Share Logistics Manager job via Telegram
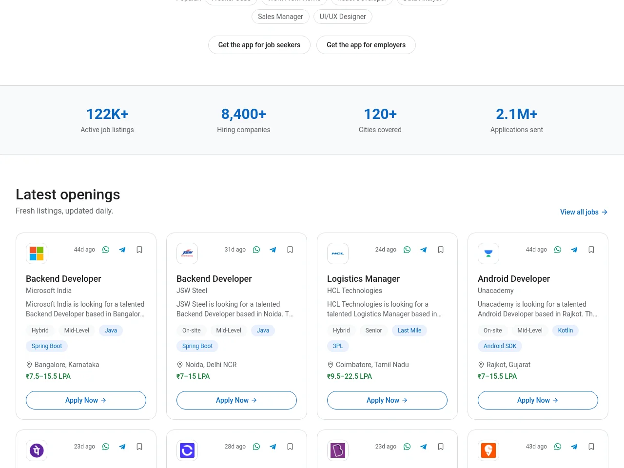 click(x=424, y=250)
